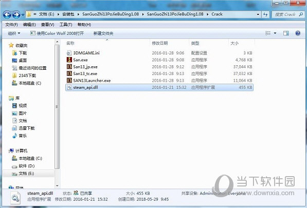Click 使用Color Wolf 2008打开 button
The height and width of the screenshot is (208, 307).
tap(57, 33)
